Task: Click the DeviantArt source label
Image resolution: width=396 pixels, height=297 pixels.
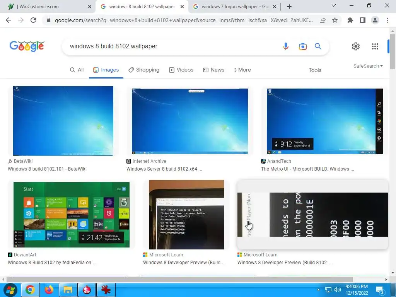Action: click(x=22, y=255)
